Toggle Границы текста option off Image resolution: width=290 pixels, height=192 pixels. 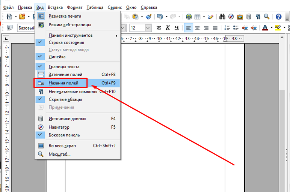64,67
